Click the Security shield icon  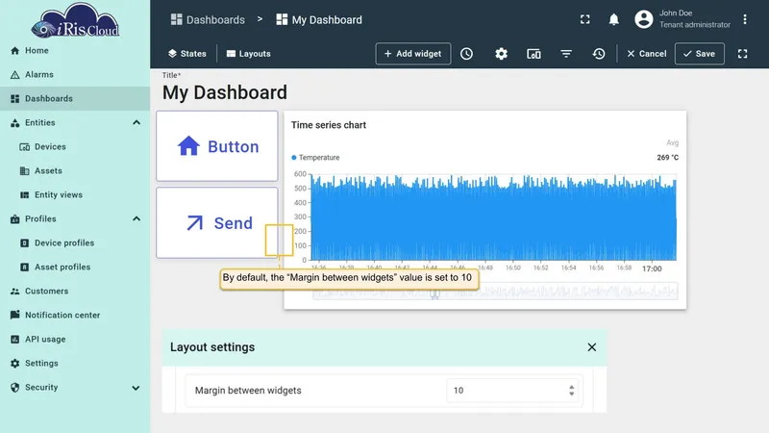click(x=14, y=388)
